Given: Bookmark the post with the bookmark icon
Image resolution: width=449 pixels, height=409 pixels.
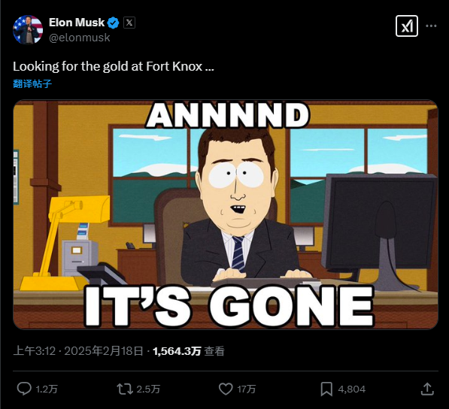Looking at the screenshot, I should coord(326,389).
